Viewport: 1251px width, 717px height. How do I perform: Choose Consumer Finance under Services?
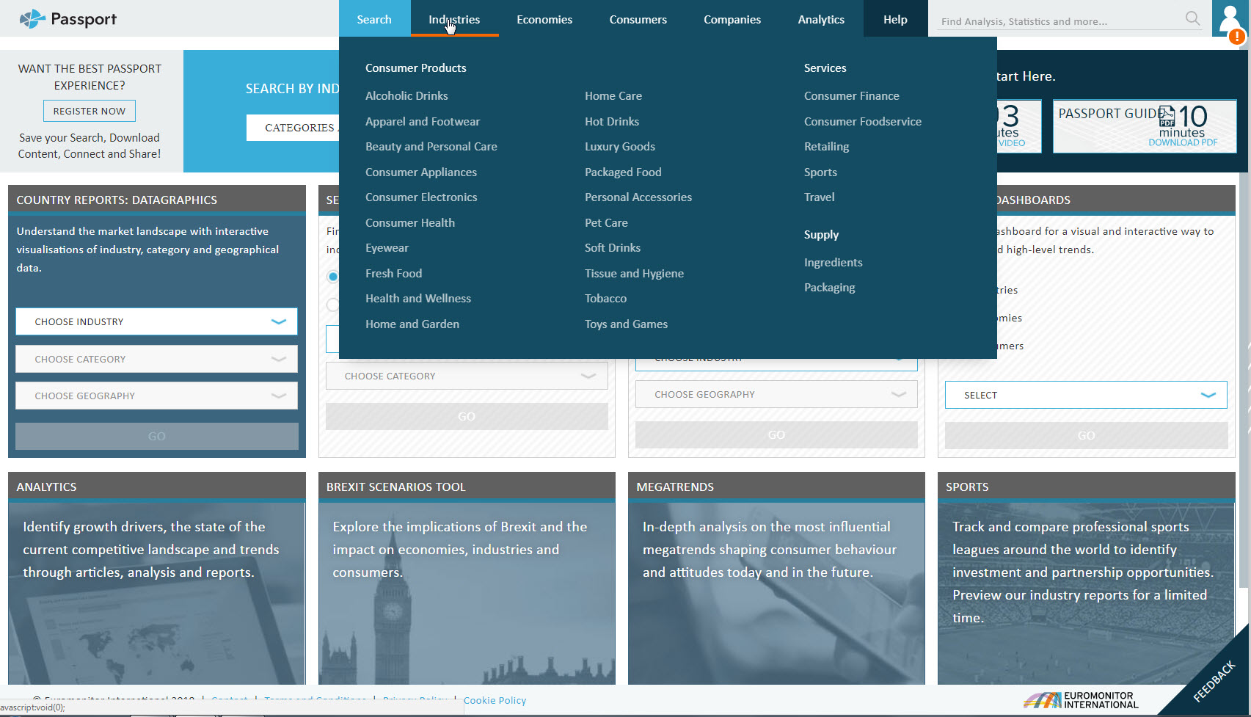tap(851, 96)
